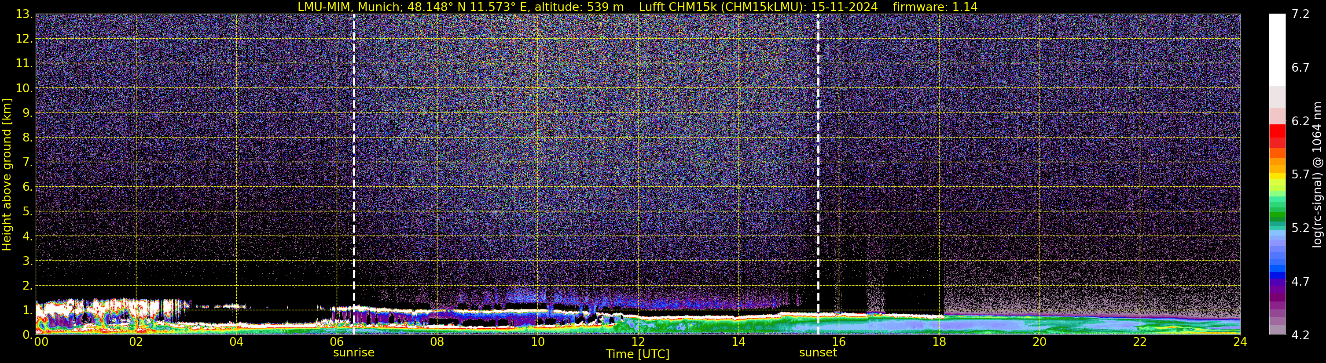Click the colorbar value "6.2"
This screenshot has width=1326, height=363.
(1300, 121)
